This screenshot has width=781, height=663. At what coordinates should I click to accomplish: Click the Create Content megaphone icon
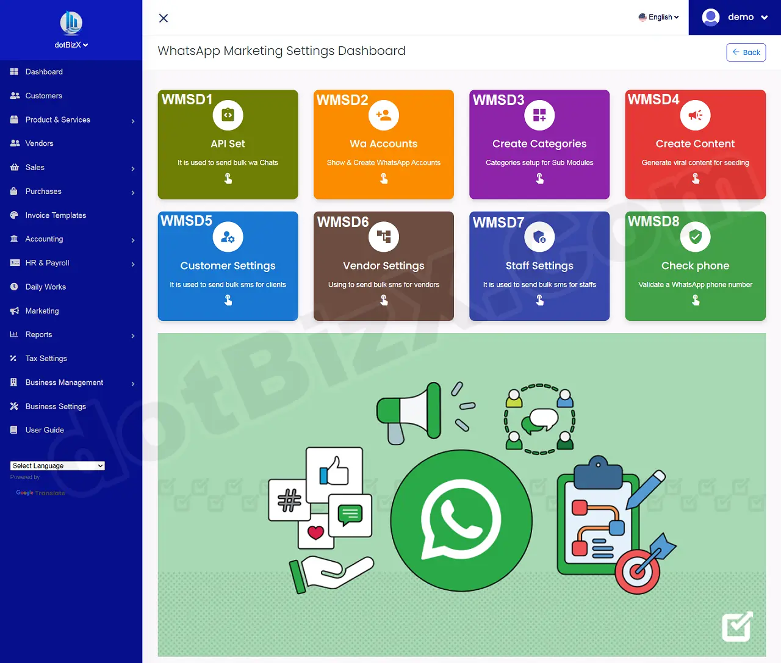tap(695, 115)
